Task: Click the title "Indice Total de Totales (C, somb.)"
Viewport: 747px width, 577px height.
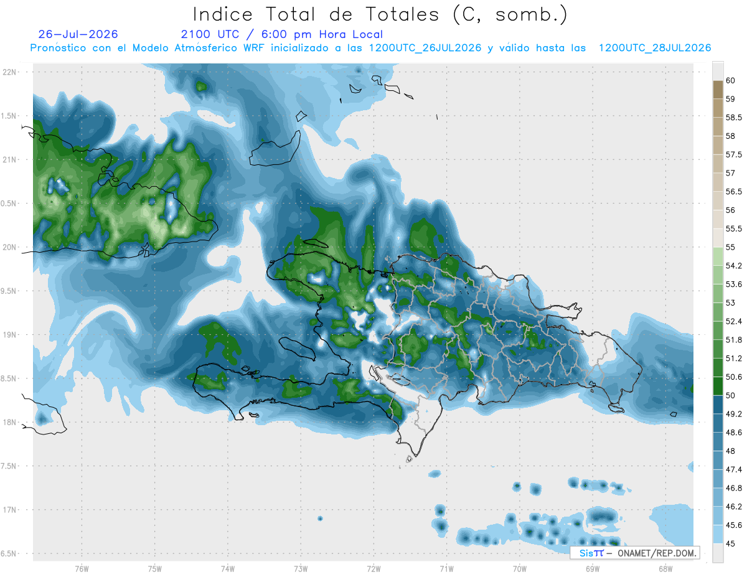Action: coord(380,14)
